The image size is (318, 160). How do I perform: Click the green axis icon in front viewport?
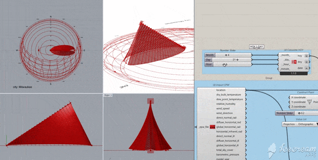click(7, 139)
